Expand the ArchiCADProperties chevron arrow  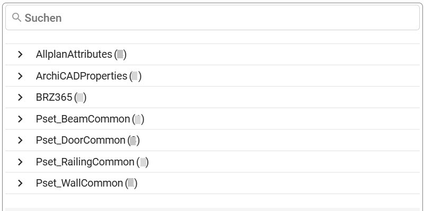click(20, 76)
